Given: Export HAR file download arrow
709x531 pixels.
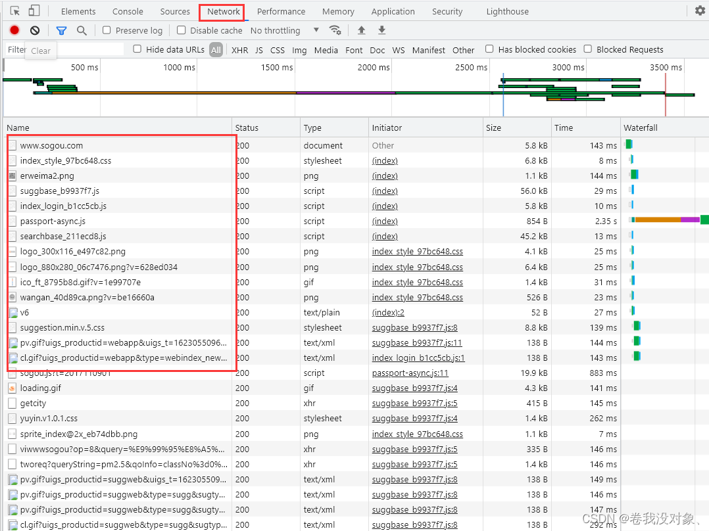Looking at the screenshot, I should [381, 30].
